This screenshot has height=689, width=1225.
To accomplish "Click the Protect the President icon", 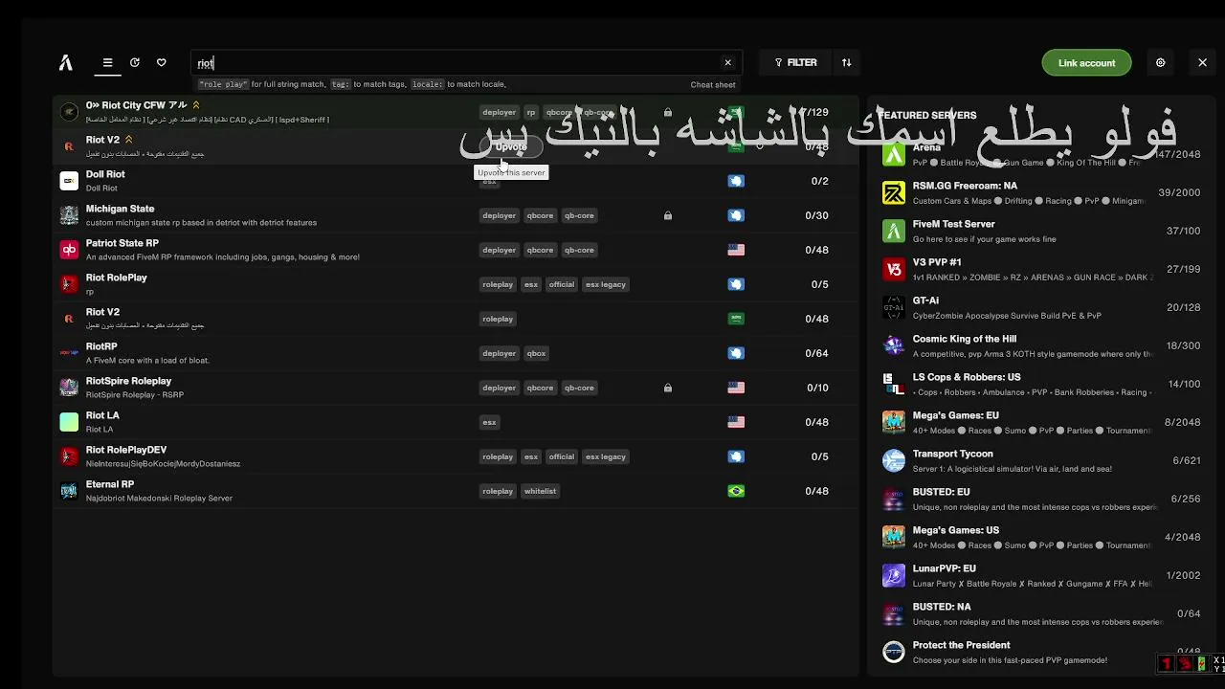I will coord(893,653).
